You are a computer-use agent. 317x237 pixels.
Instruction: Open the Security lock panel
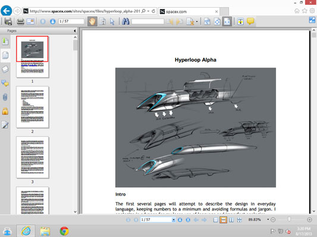point(5,111)
